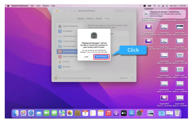Select the Privacy tab
The image size is (190, 122).
coord(107,18)
